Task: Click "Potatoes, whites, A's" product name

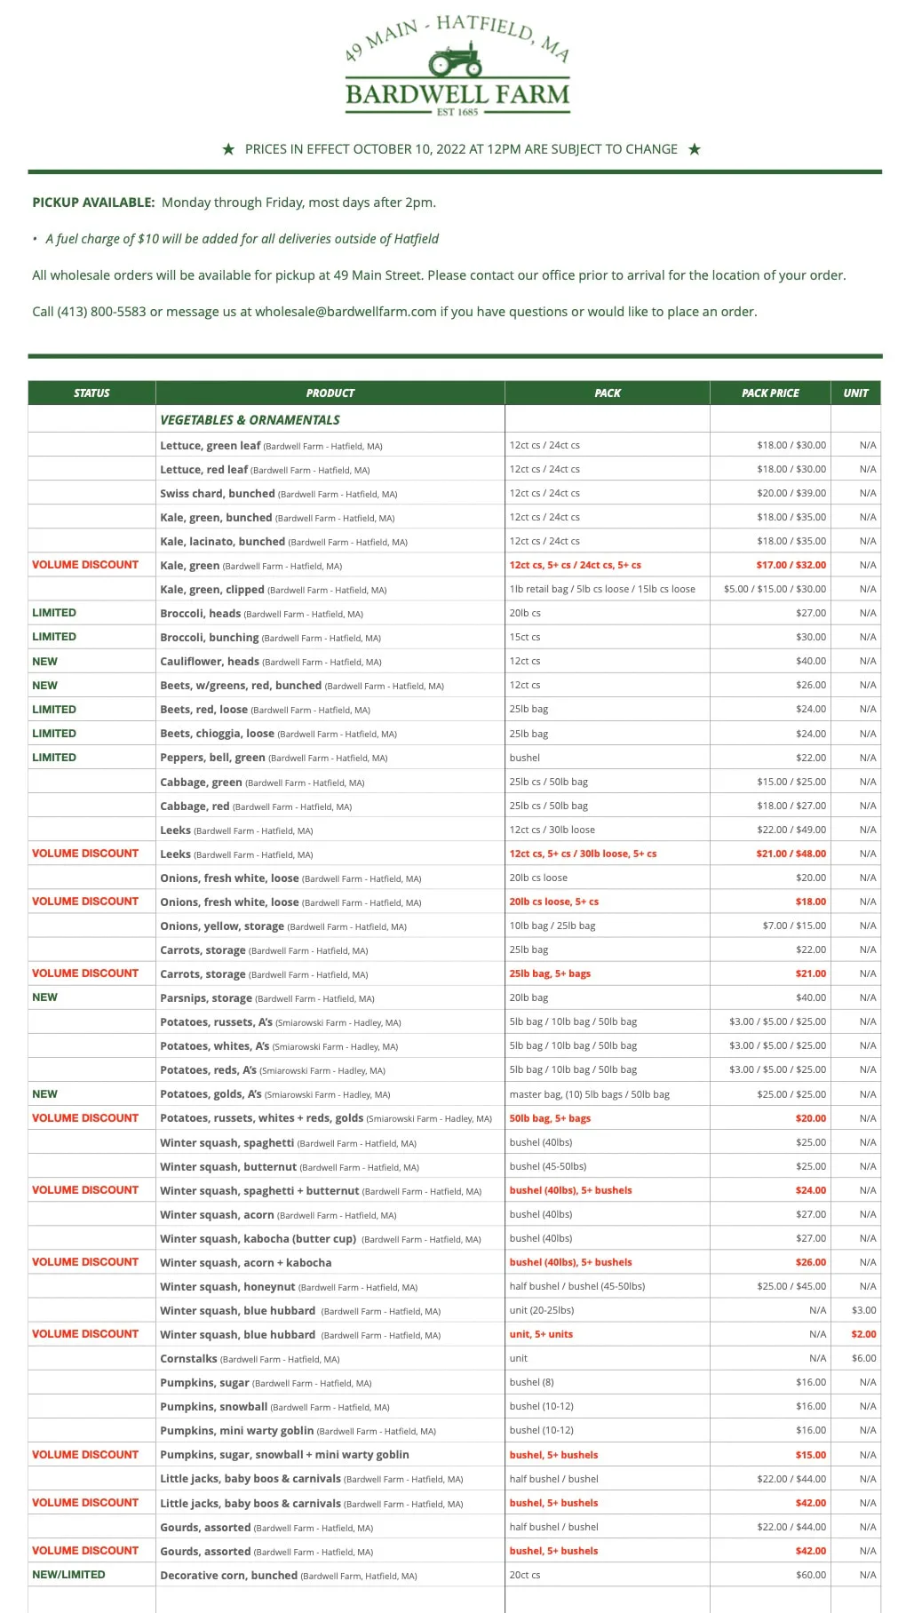Action: [x=214, y=1045]
